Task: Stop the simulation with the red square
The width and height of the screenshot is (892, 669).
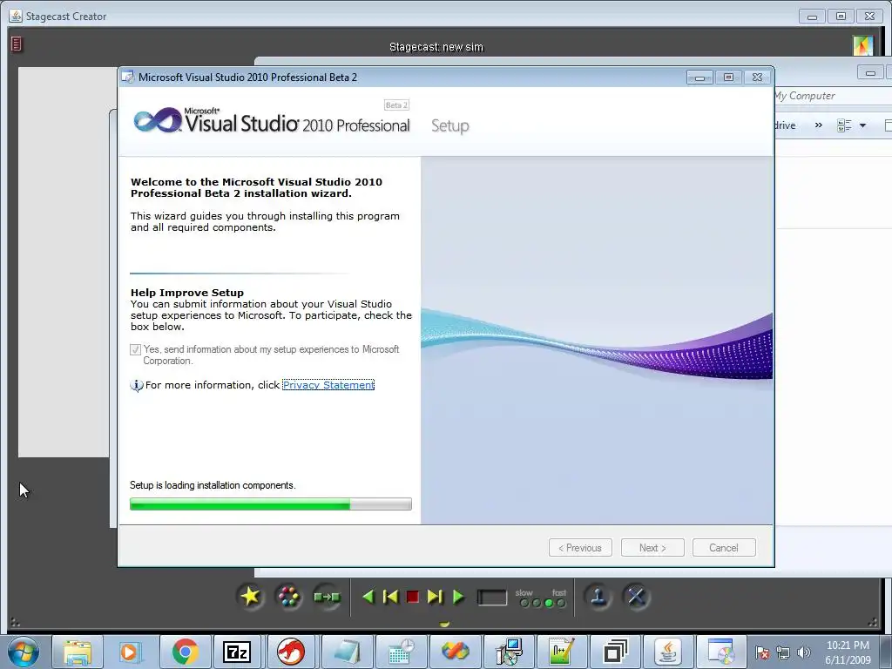Action: click(412, 597)
